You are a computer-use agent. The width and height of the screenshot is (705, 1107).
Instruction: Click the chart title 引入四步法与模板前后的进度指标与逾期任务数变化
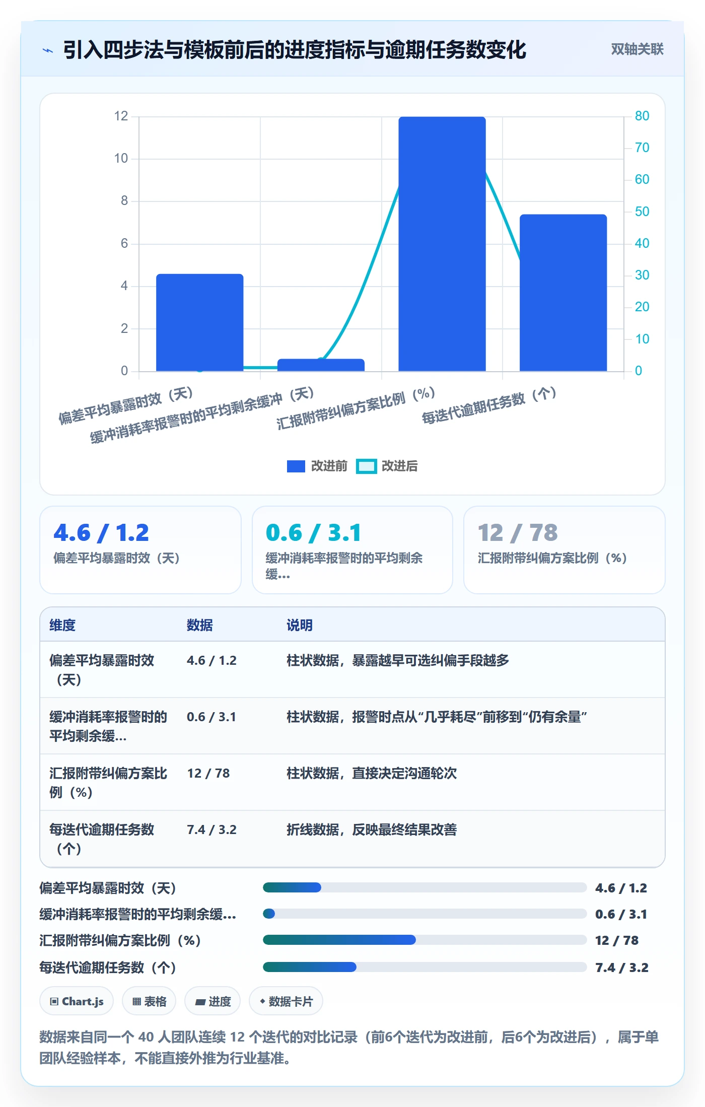coord(295,50)
